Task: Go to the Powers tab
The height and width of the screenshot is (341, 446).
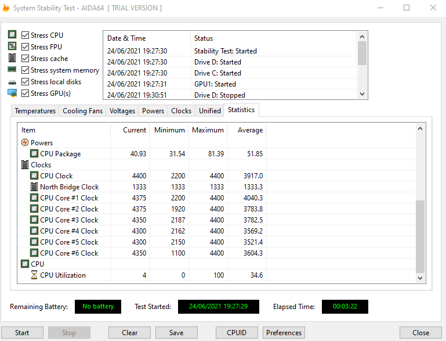Action: [x=153, y=111]
